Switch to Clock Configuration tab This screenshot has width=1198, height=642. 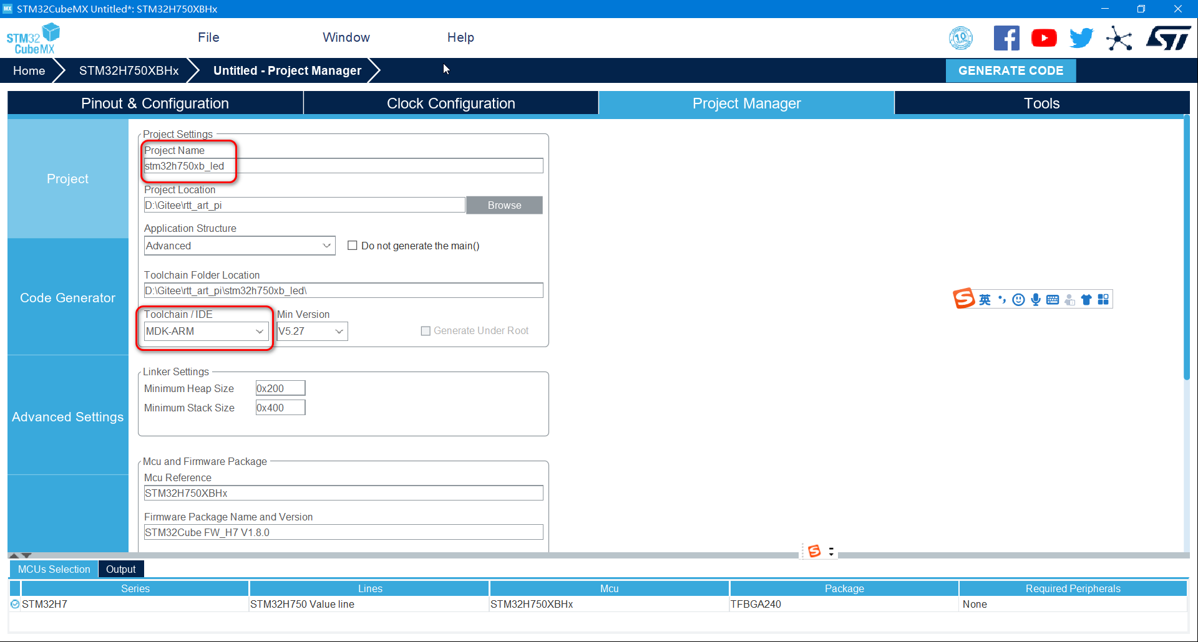coord(450,103)
